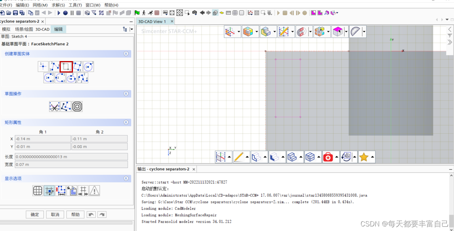Image resolution: width=454 pixels, height=231 pixels.
Task: Open the colored cube display dropdown
Action: [257, 32]
